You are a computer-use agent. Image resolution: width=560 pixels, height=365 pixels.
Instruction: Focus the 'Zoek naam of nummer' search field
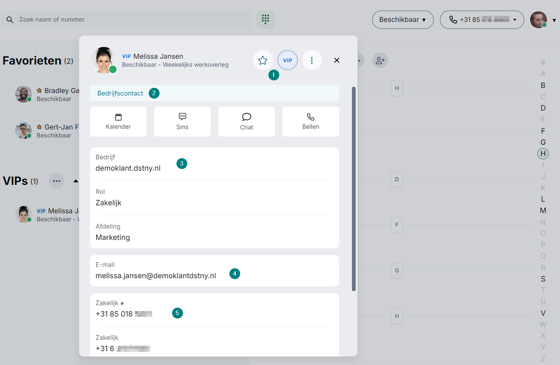pos(131,20)
